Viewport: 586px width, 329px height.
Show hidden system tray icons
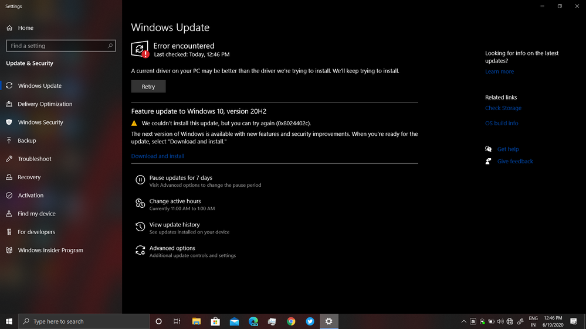464,321
